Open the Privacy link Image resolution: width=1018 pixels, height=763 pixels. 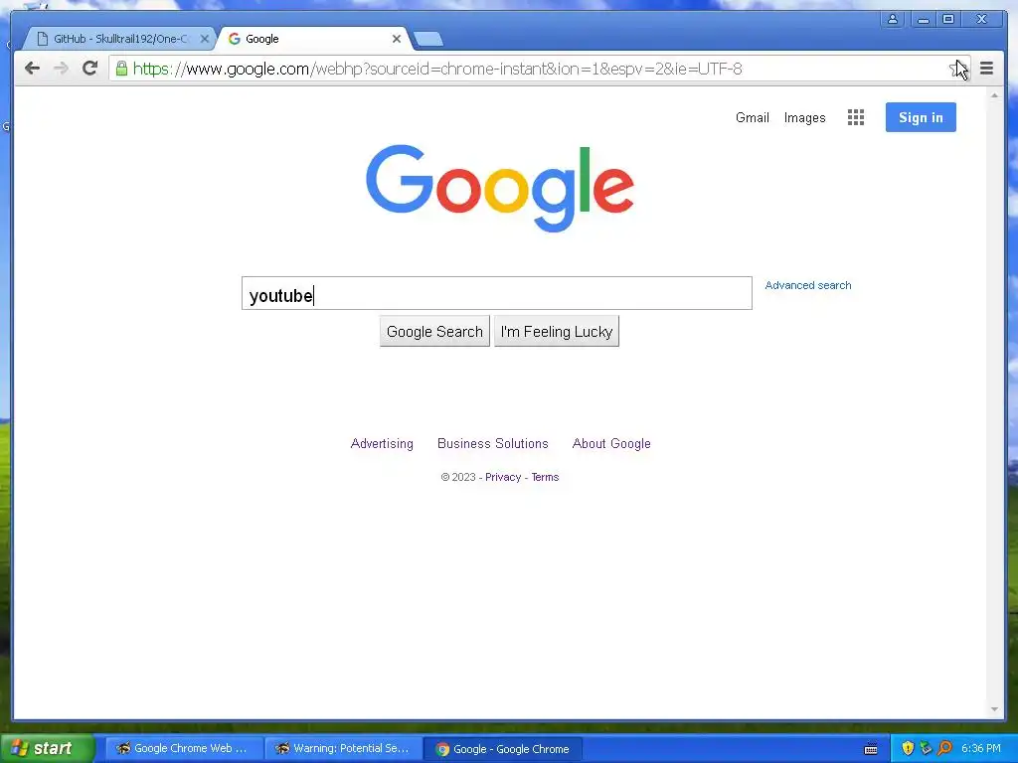tap(503, 478)
